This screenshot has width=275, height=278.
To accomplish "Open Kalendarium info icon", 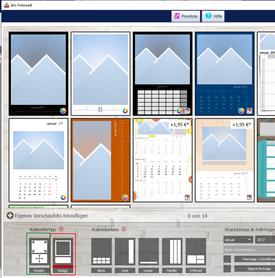I will (124, 229).
